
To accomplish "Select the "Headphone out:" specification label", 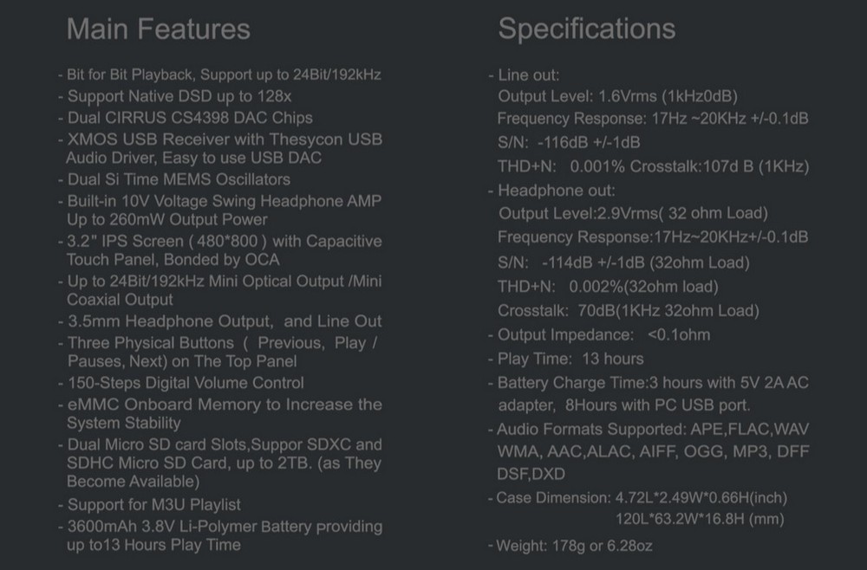I will 554,191.
